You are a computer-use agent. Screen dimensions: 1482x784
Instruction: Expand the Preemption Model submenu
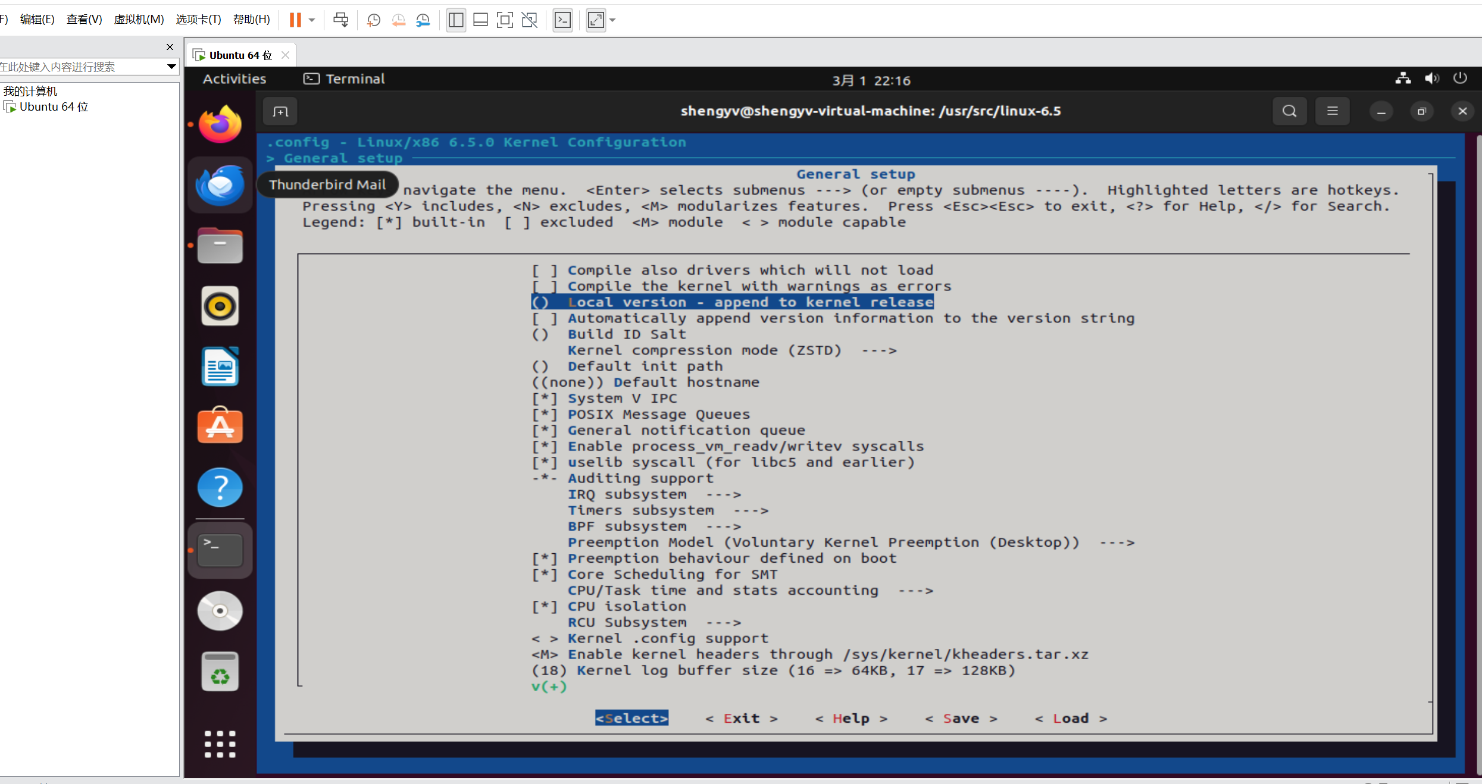tap(851, 543)
